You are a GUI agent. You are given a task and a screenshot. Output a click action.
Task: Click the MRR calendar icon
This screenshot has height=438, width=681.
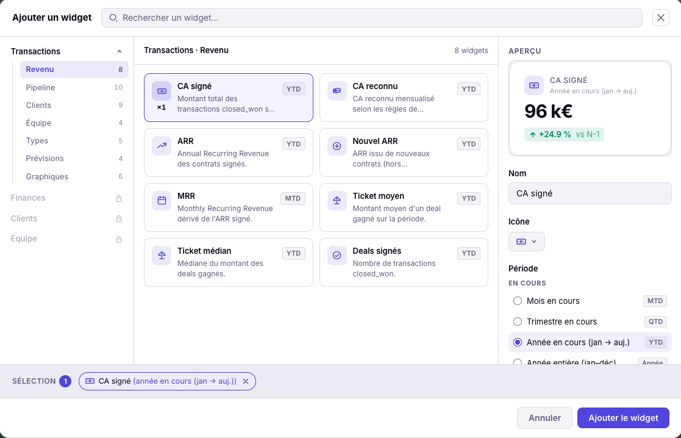point(162,201)
